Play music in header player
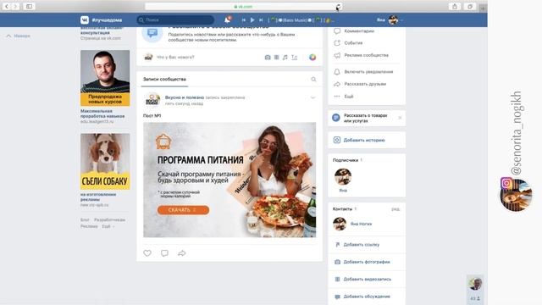Screen dimensions: 542x305 click(252, 20)
